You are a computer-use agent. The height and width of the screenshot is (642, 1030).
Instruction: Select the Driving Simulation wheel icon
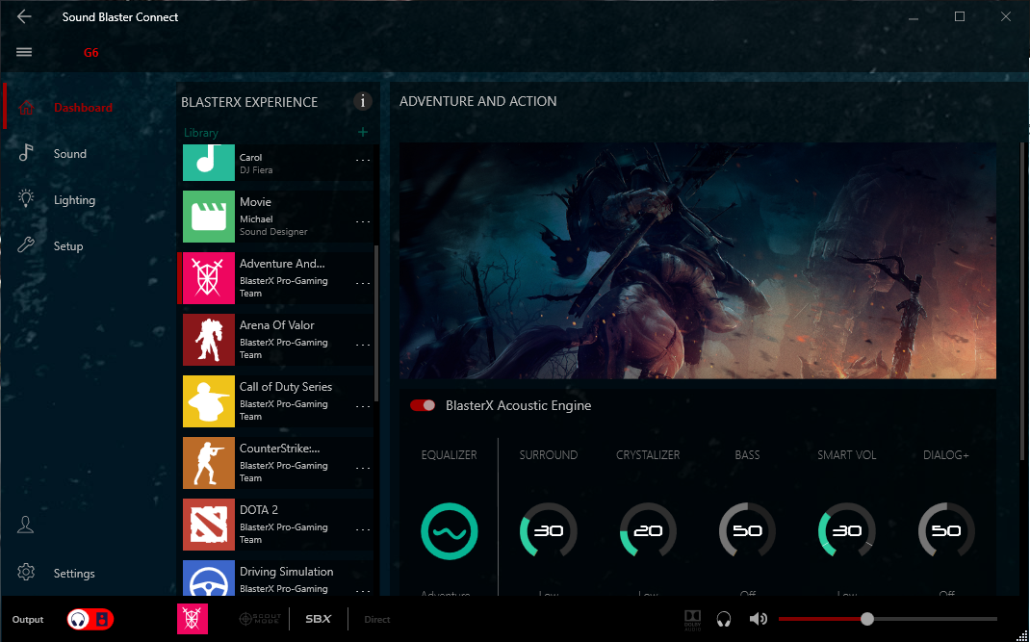click(x=208, y=578)
